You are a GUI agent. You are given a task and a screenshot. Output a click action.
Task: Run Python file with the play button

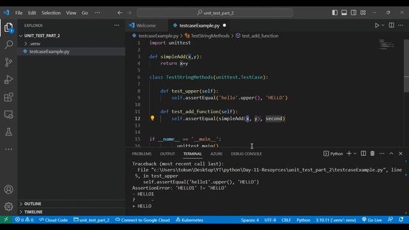(x=377, y=26)
